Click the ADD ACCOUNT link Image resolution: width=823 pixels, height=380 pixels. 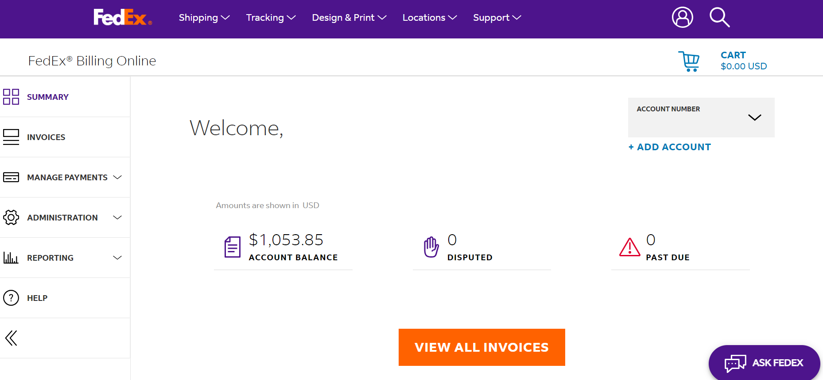click(x=669, y=147)
